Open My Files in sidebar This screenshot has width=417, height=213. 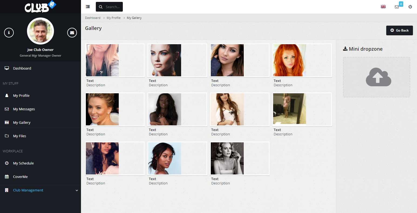[x=40, y=136]
